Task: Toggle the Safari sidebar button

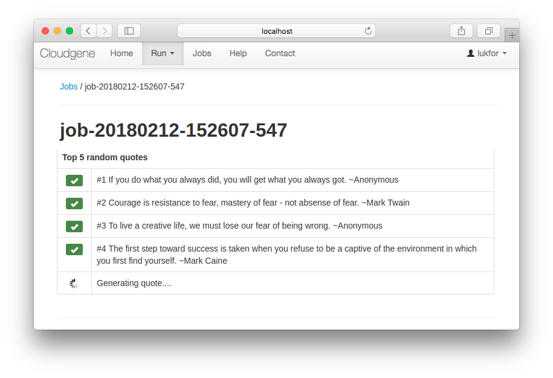Action: click(x=129, y=31)
